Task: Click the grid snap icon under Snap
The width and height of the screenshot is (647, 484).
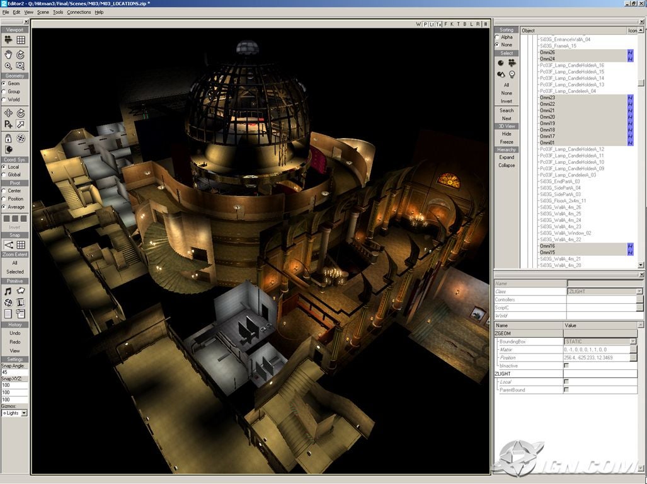Action: coord(21,245)
